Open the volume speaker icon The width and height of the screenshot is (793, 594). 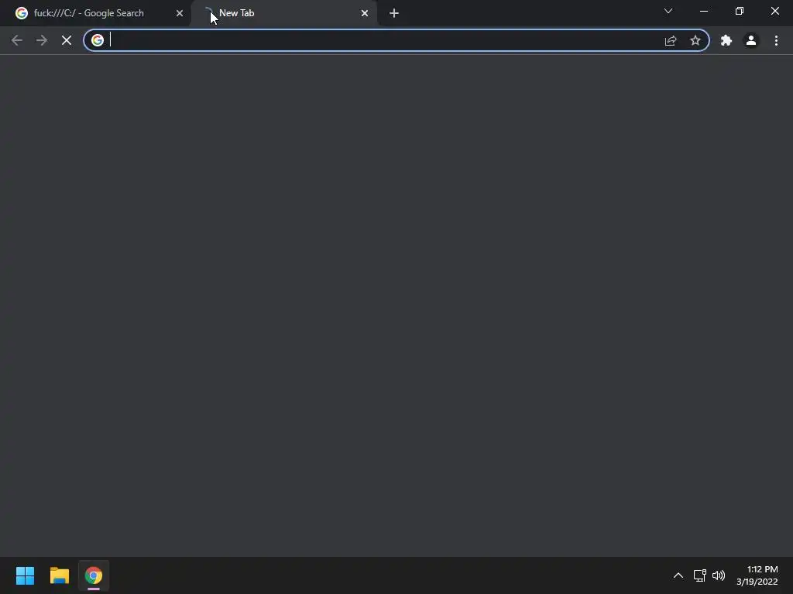(x=719, y=575)
